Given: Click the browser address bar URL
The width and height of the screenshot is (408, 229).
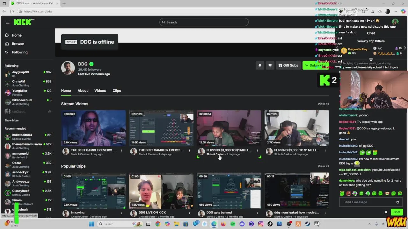Looking at the screenshot, I should pos(38,11).
